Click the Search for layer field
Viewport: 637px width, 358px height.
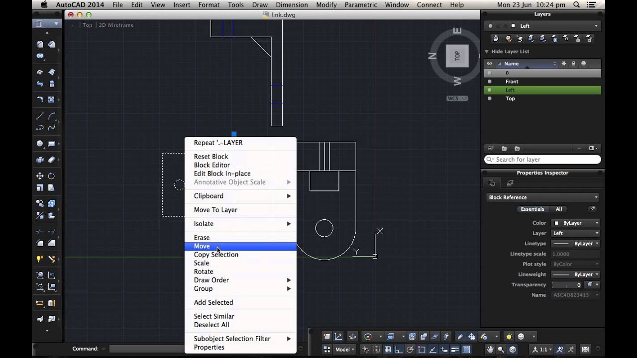tap(542, 160)
